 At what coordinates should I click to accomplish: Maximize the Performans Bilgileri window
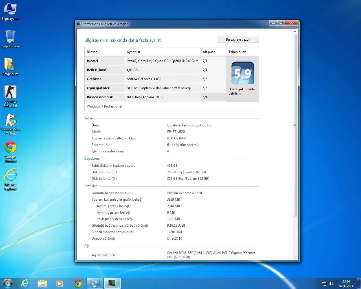(281, 23)
